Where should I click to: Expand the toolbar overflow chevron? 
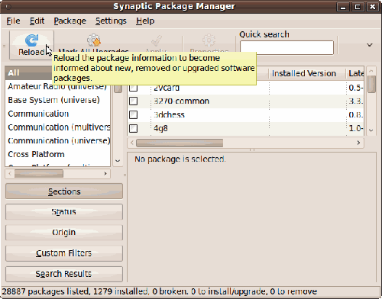[370, 45]
